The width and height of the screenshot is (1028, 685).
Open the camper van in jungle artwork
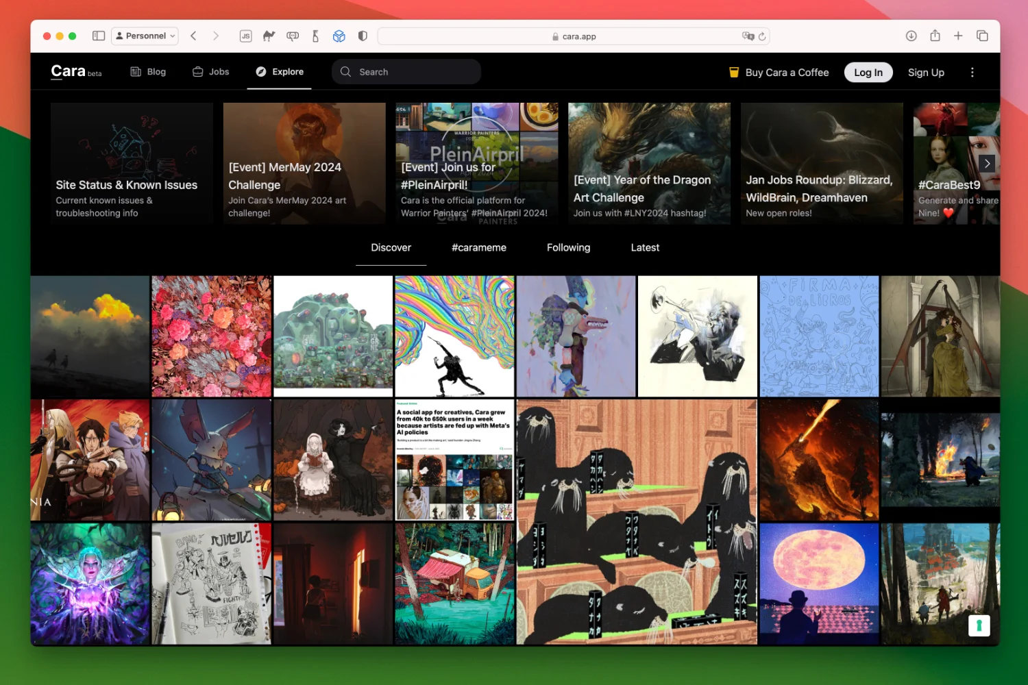454,584
